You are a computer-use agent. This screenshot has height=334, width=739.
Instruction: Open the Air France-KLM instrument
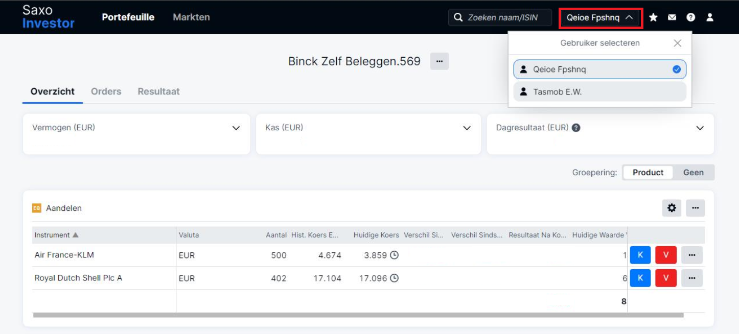64,255
